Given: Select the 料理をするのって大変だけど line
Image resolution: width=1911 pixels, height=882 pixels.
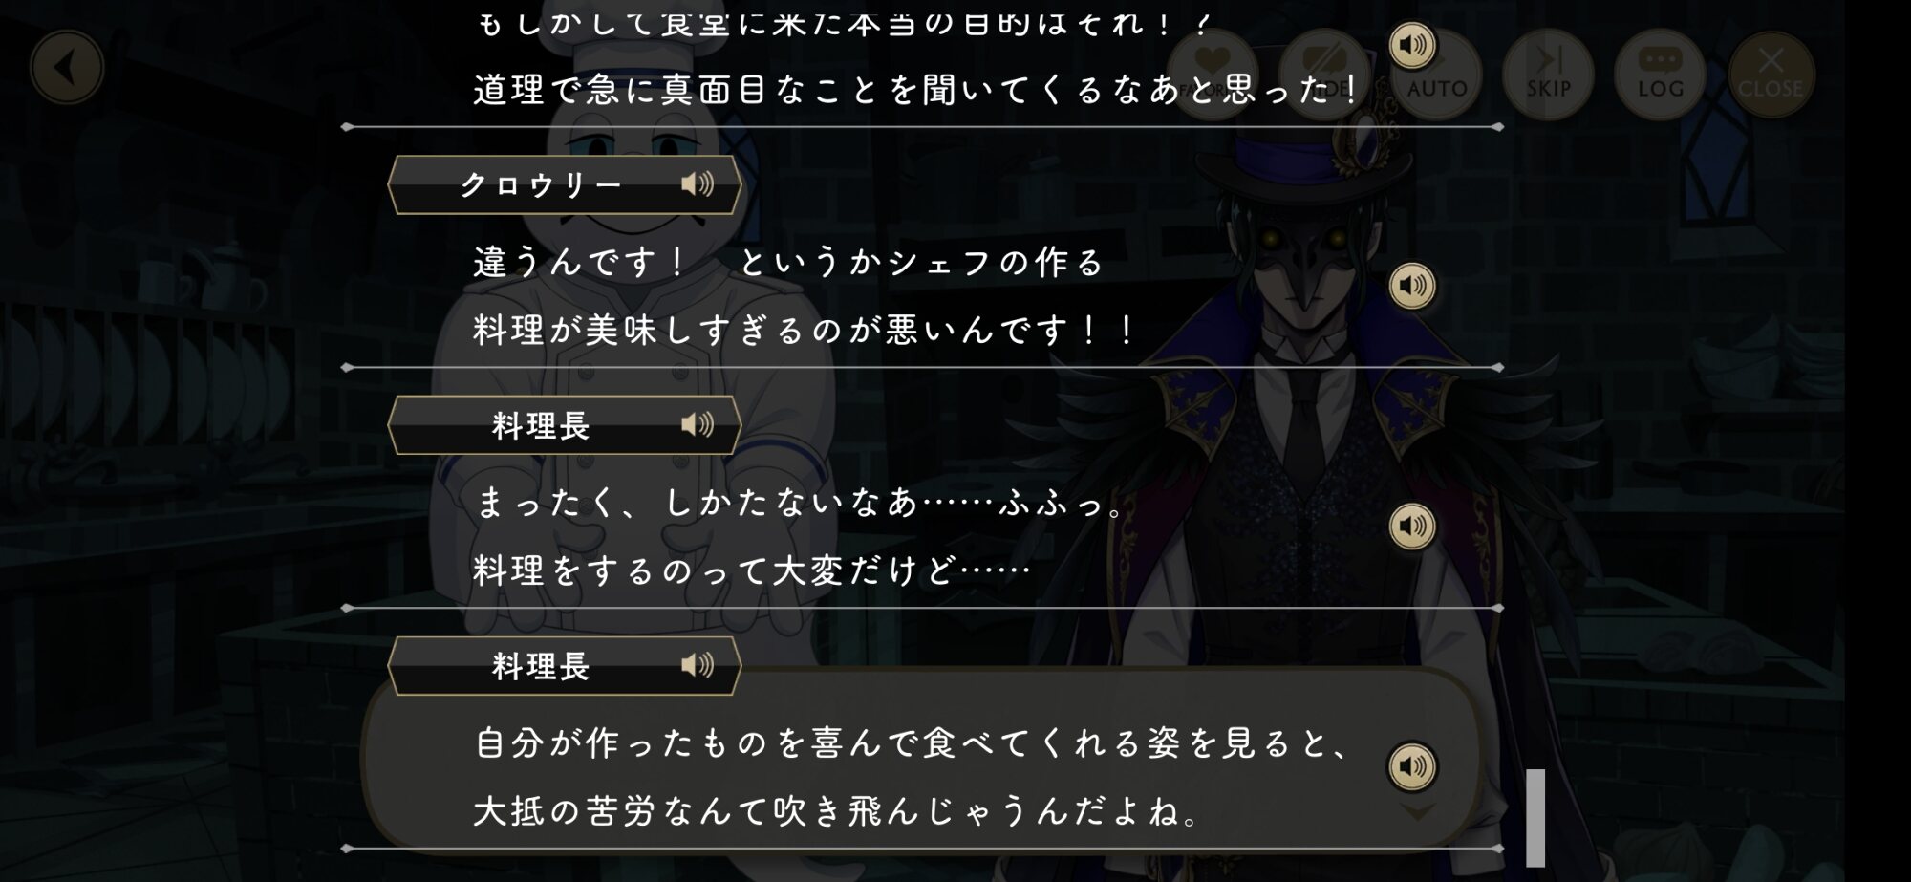Looking at the screenshot, I should 752,570.
